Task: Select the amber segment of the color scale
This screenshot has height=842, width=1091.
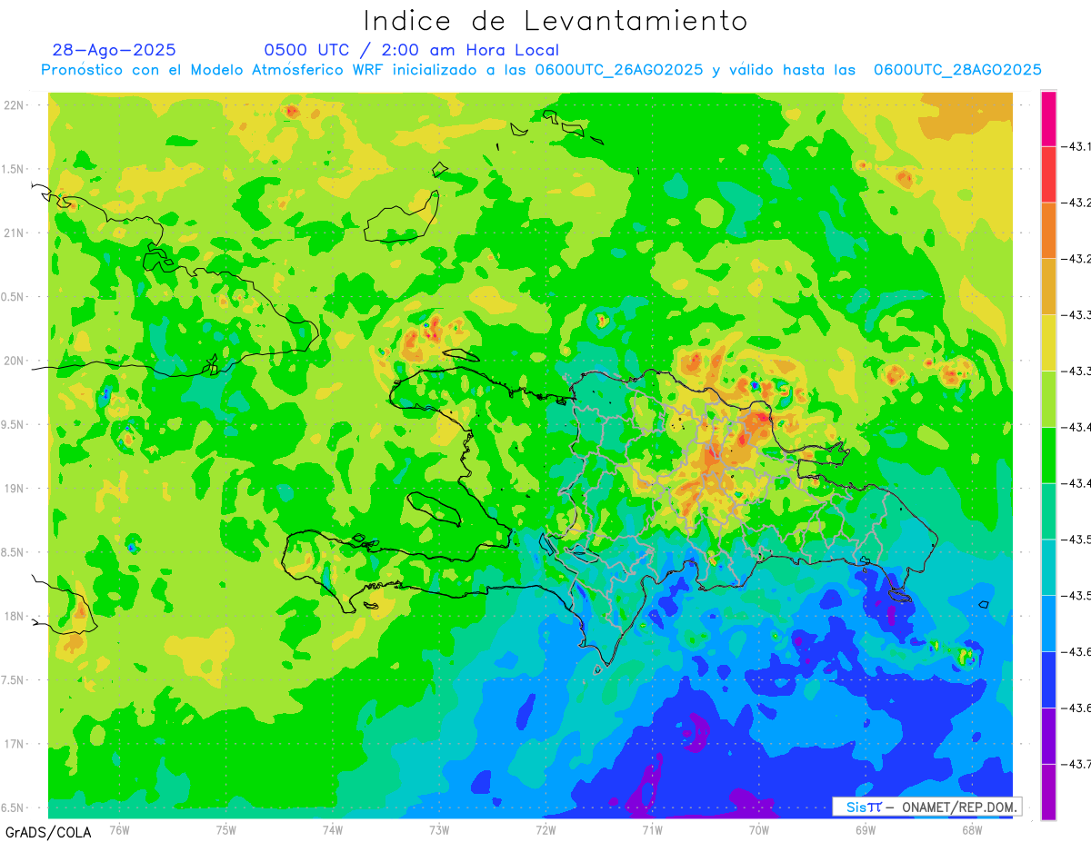Action: tap(1048, 286)
